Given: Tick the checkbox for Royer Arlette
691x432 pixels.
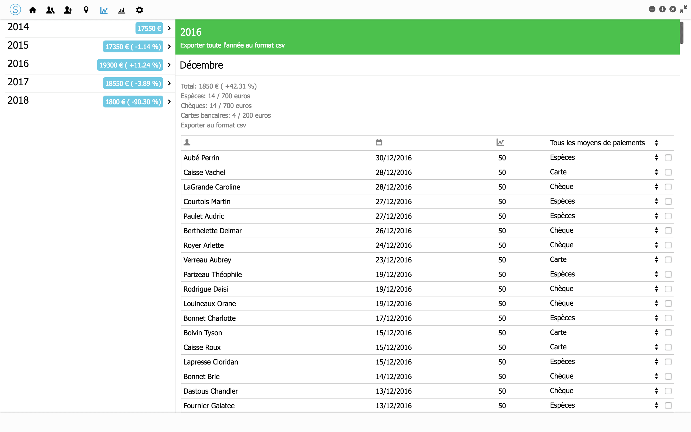Looking at the screenshot, I should tap(668, 245).
